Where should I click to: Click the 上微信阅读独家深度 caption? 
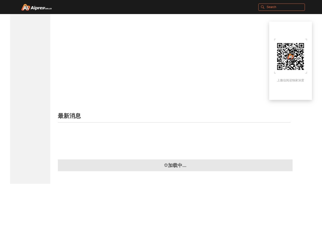(291, 80)
